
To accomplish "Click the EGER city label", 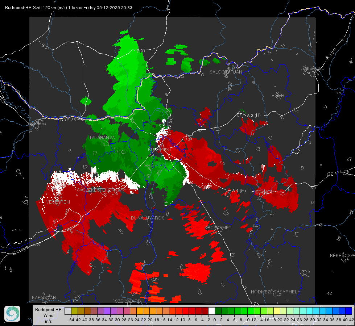I will pyautogui.click(x=278, y=96).
